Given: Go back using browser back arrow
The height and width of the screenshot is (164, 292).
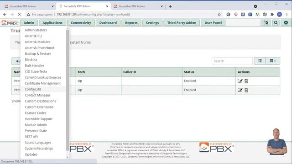Looking at the screenshot, I should coord(5,14).
